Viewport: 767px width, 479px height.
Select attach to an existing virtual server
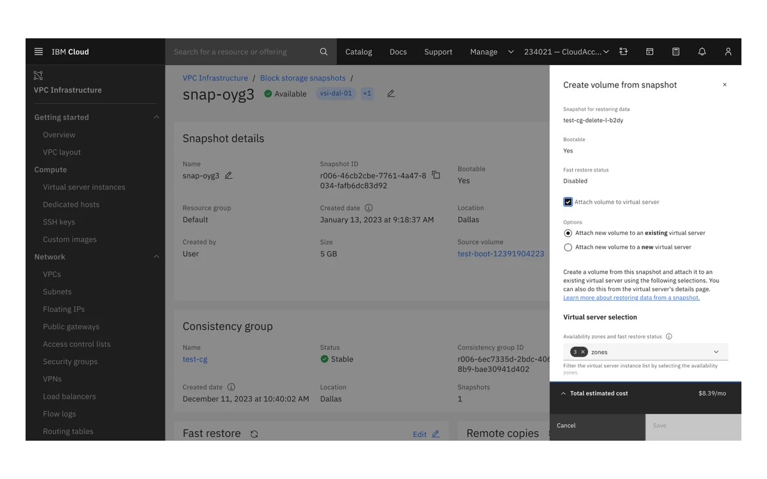[x=568, y=233]
